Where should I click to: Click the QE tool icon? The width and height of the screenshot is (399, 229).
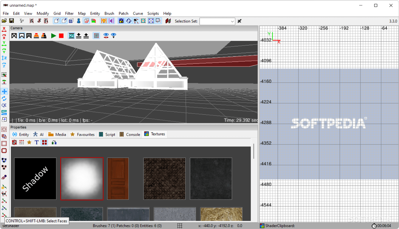(x=4, y=105)
